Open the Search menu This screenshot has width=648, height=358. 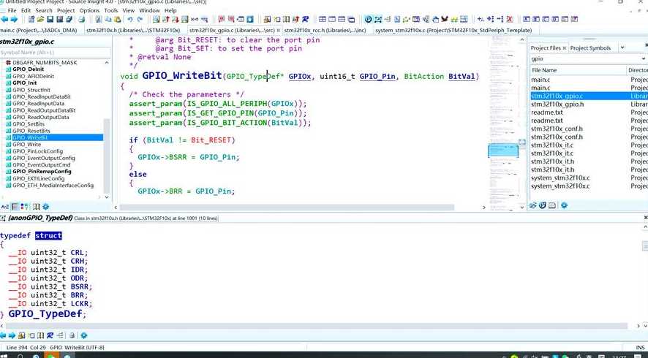(44, 10)
